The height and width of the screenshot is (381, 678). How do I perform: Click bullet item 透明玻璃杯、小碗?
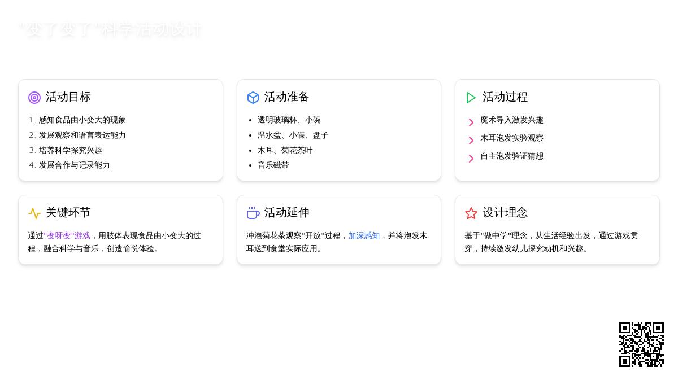289,120
